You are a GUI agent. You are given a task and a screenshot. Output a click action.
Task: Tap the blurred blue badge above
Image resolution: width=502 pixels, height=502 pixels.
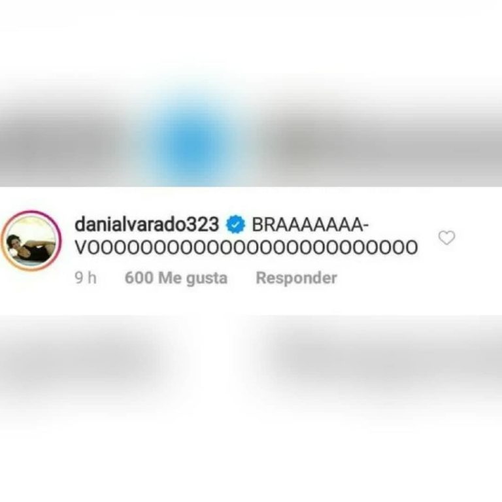pyautogui.click(x=193, y=141)
